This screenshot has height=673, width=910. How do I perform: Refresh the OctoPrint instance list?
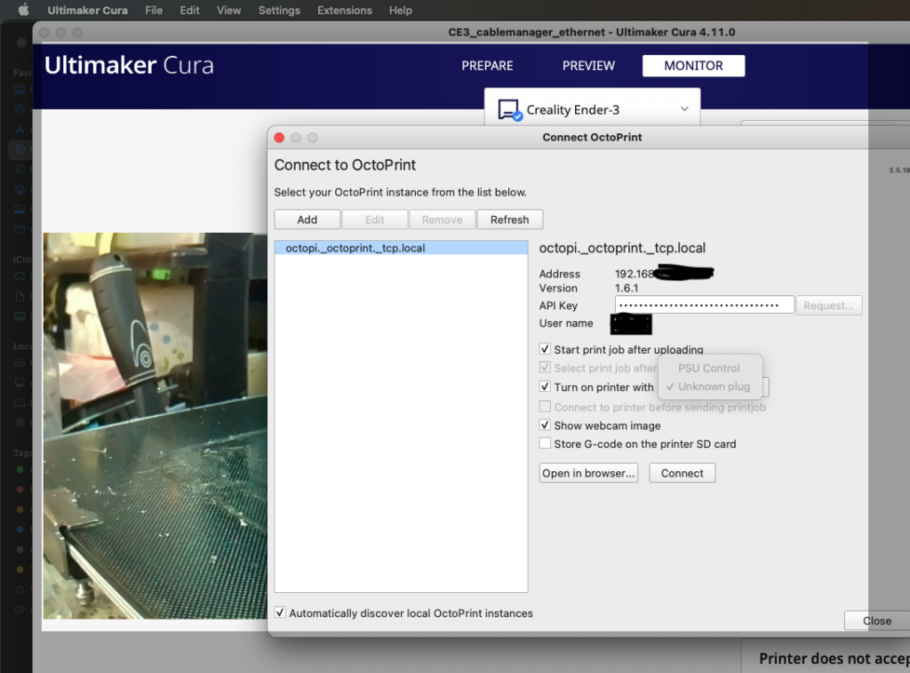click(x=509, y=220)
